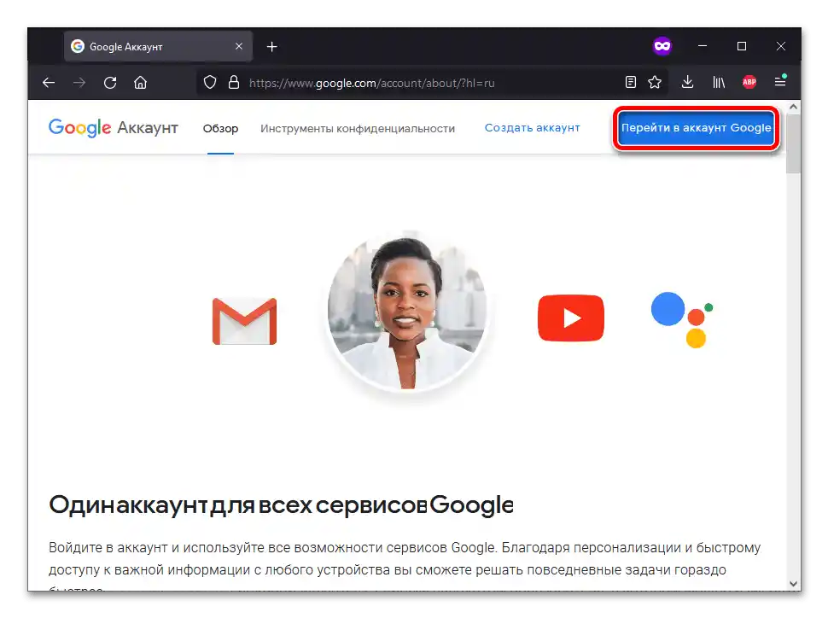
Task: Click the scrollbar down arrow
Action: click(x=793, y=584)
